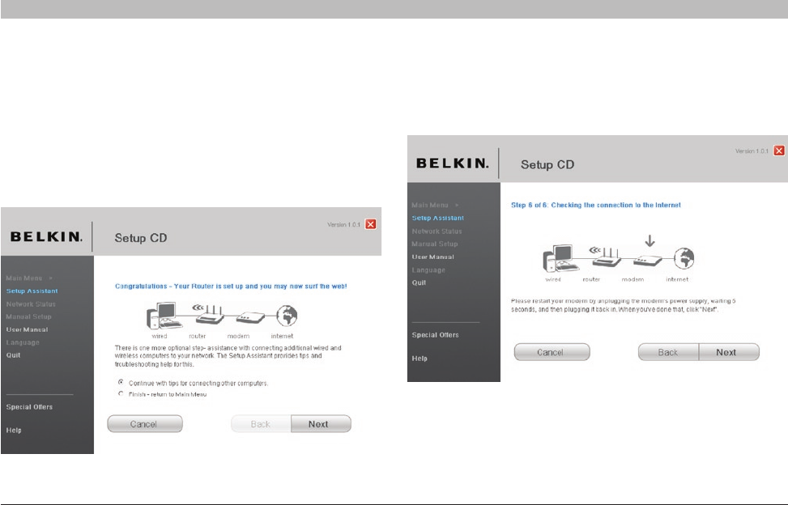Open Special Offers in Step 6 window sidebar
The width and height of the screenshot is (788, 505).
pos(435,334)
